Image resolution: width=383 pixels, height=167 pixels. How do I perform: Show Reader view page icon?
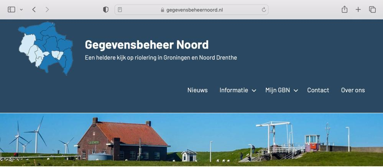pyautogui.click(x=120, y=10)
